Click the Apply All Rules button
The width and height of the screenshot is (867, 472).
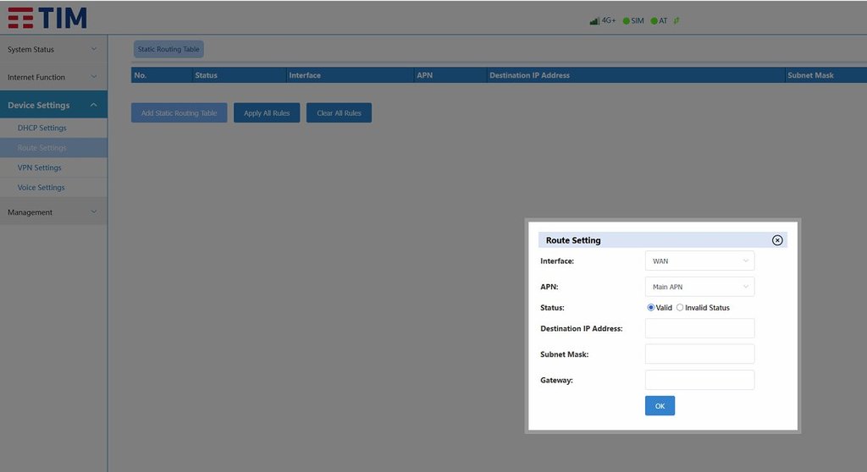[267, 113]
